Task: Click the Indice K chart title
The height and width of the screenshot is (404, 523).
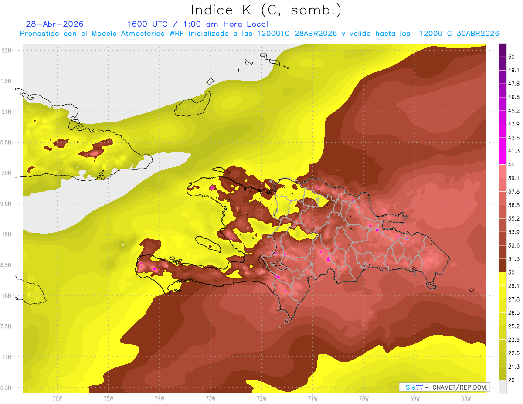Action: pos(266,10)
